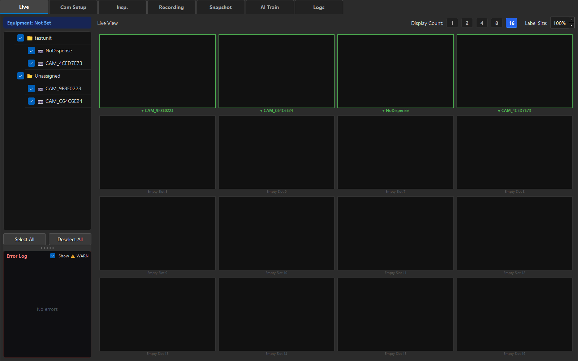
Task: Click the Deselect All button
Action: tap(70, 239)
